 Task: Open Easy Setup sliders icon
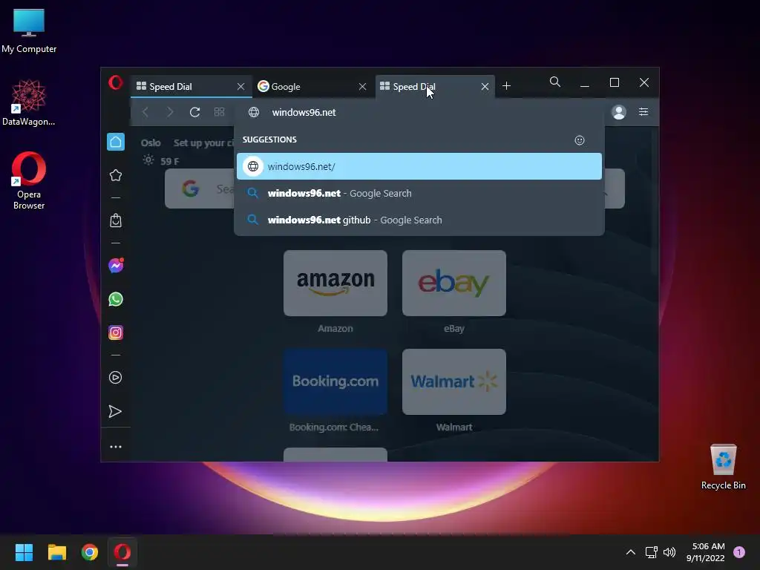(643, 112)
